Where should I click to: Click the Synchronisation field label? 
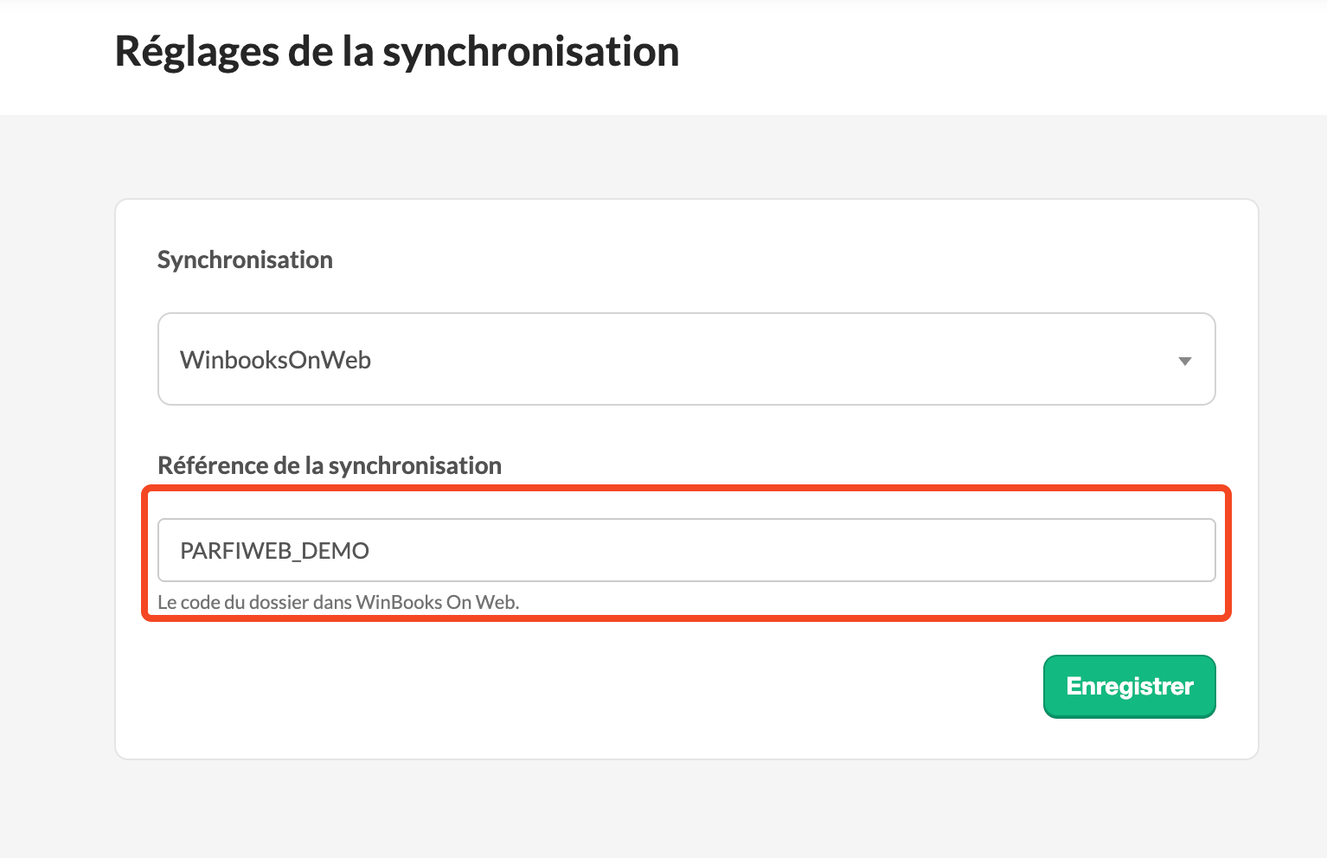245,260
